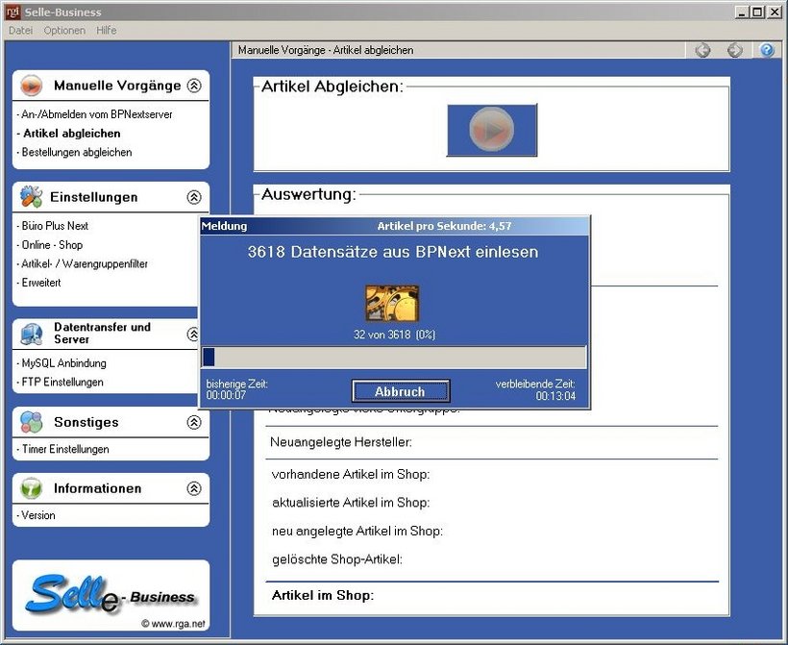Start Artikel Abgleichen with play button

coord(491,130)
